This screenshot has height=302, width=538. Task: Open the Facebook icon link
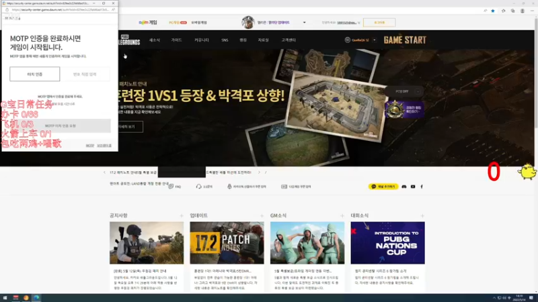422,187
